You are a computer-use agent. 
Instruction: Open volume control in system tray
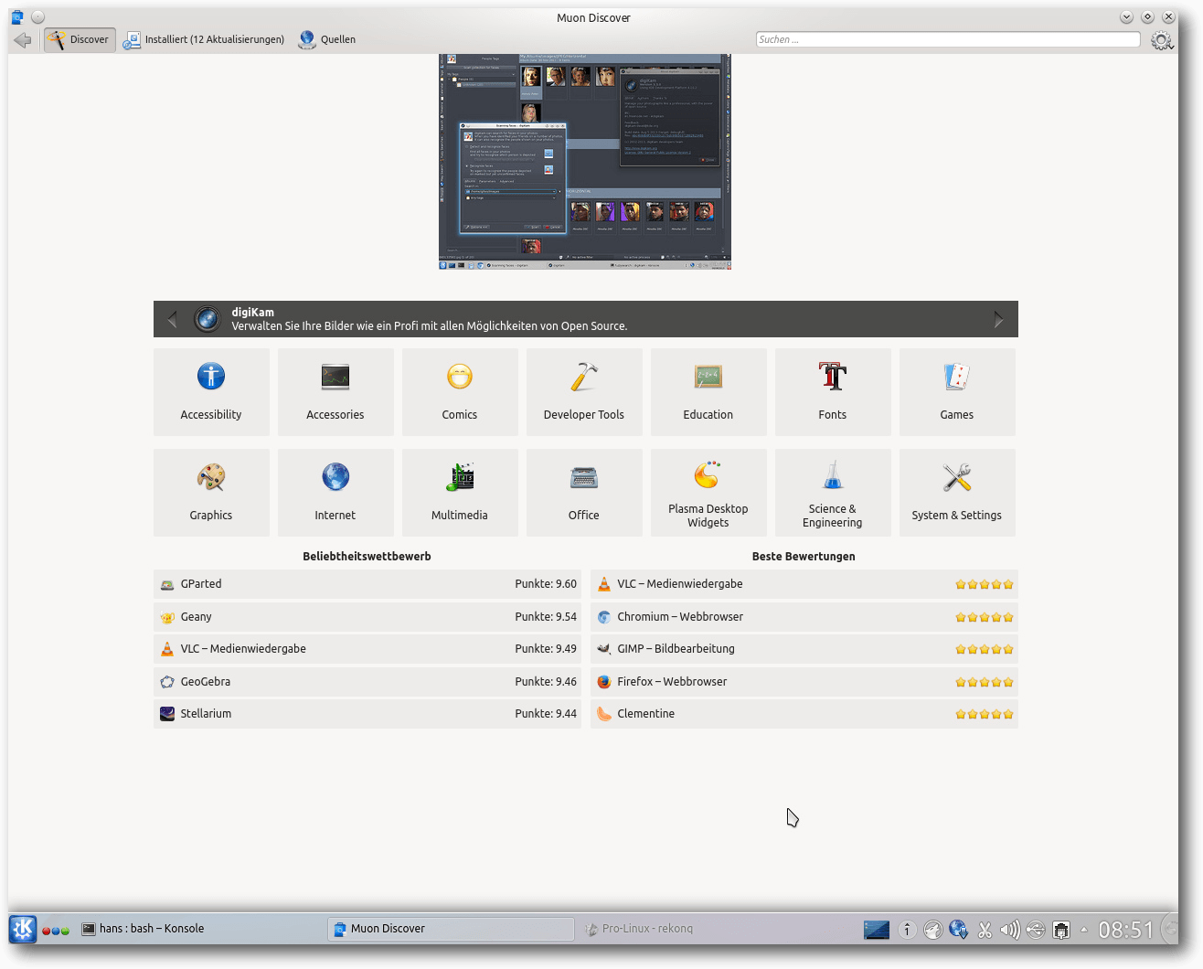point(1010,930)
